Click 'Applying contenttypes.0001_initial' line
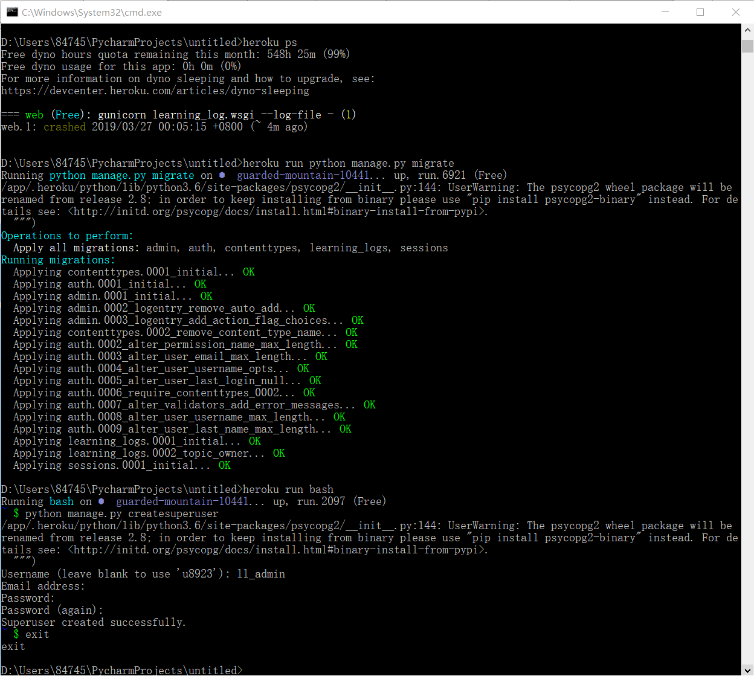This screenshot has height=676, width=754. 134,272
